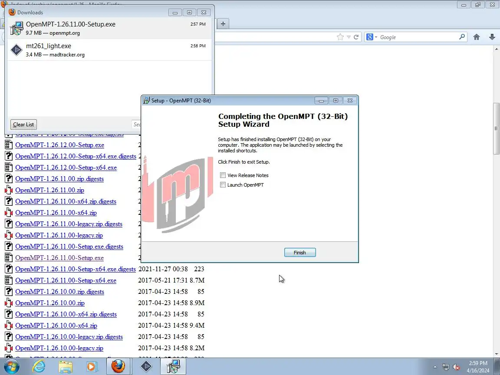Clear List in Downloads window

23,125
